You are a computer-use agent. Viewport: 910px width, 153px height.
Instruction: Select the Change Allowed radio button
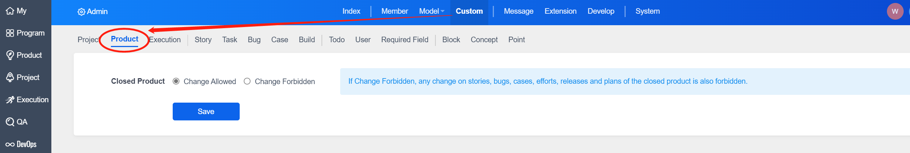coord(176,81)
